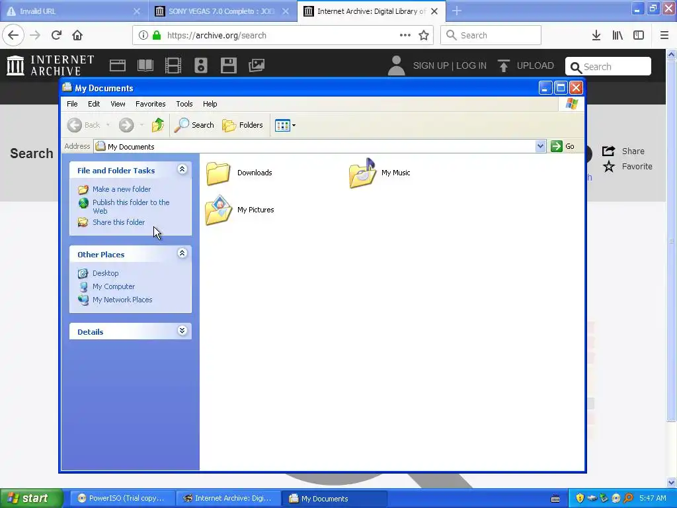Open the Archive audio speaker icon

coord(201,65)
